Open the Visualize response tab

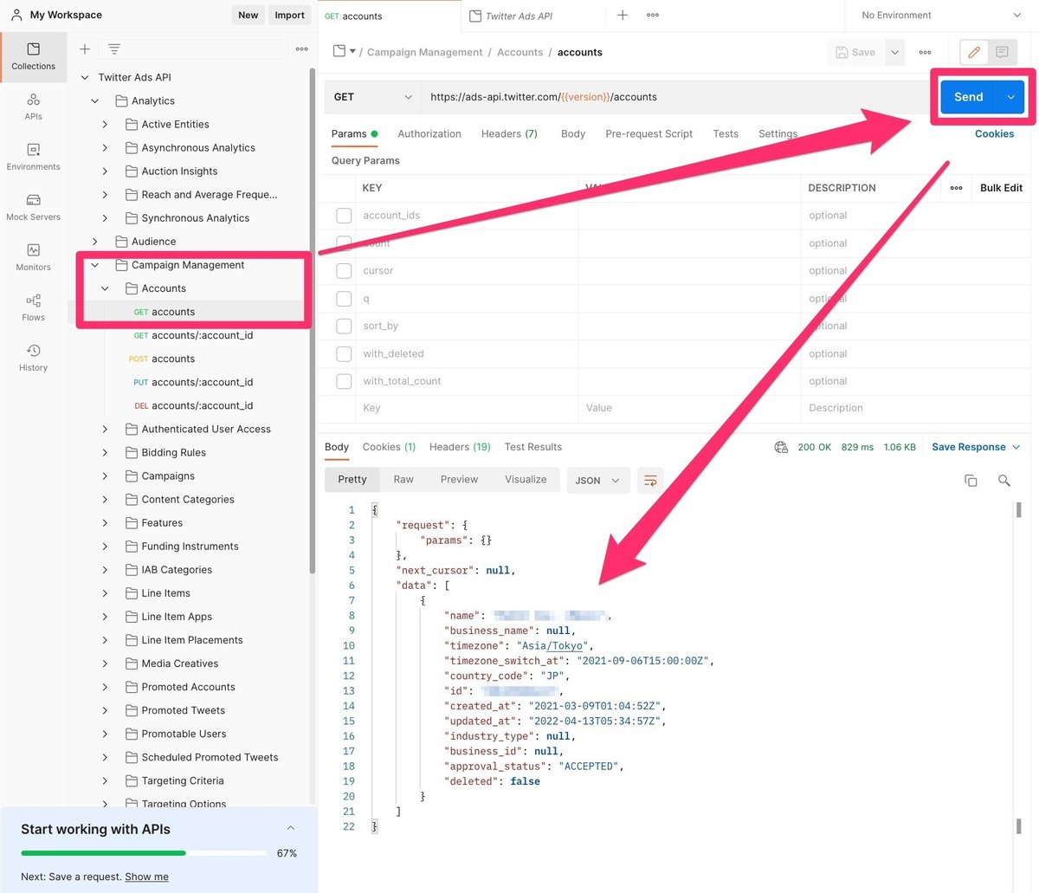526,480
